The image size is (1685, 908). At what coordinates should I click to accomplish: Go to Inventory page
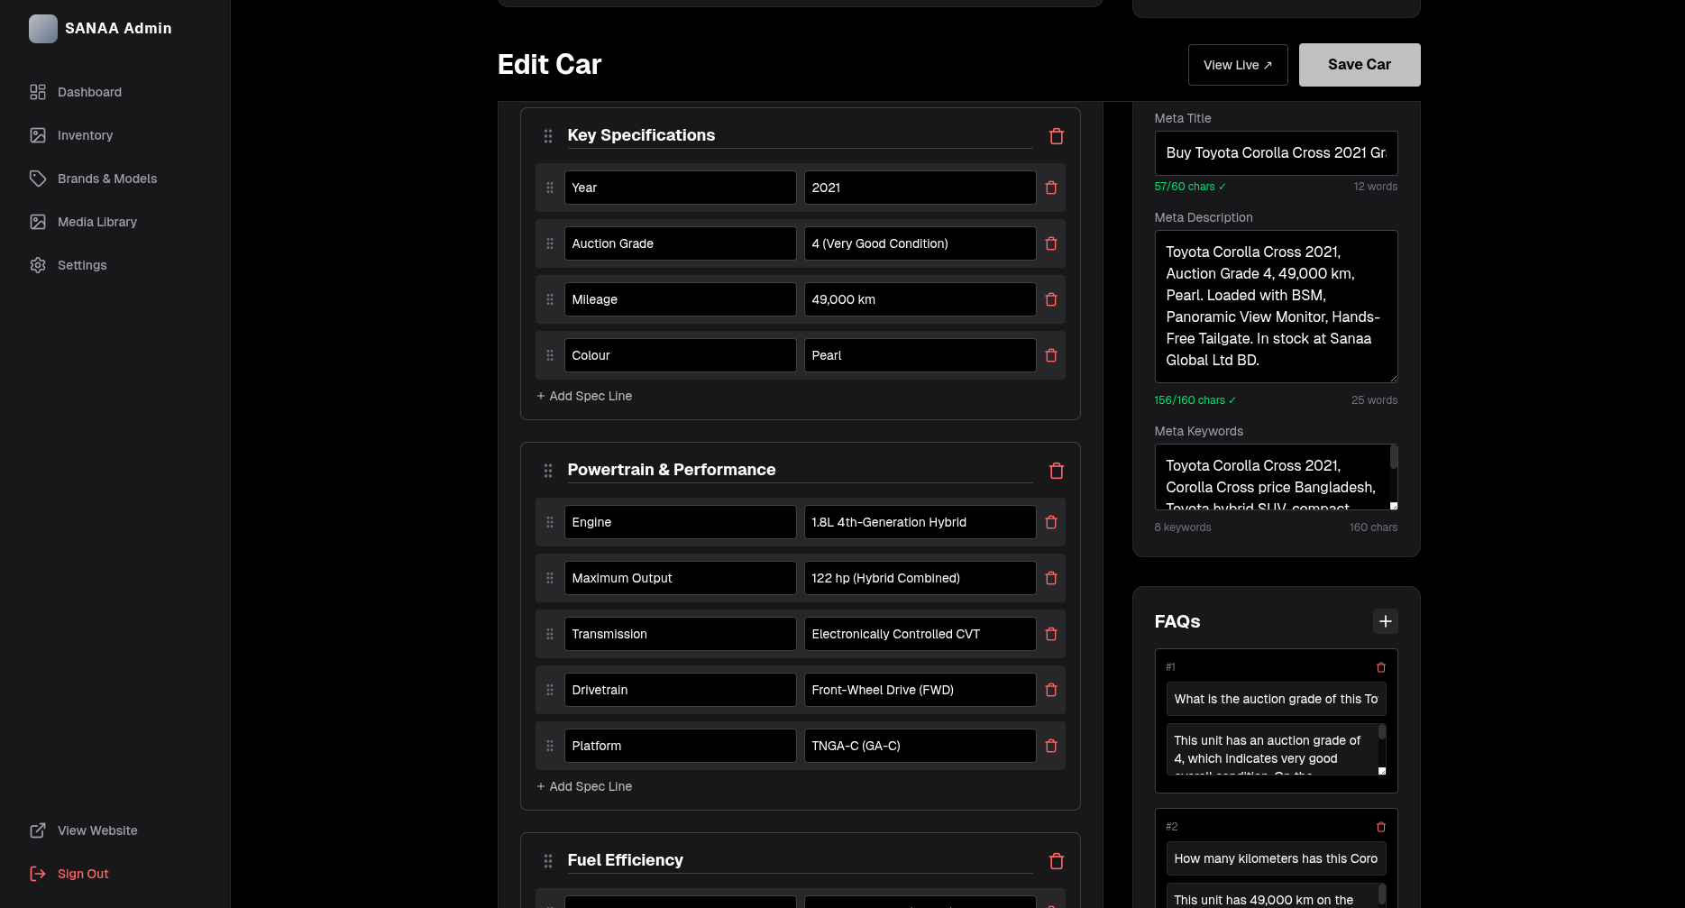point(85,135)
